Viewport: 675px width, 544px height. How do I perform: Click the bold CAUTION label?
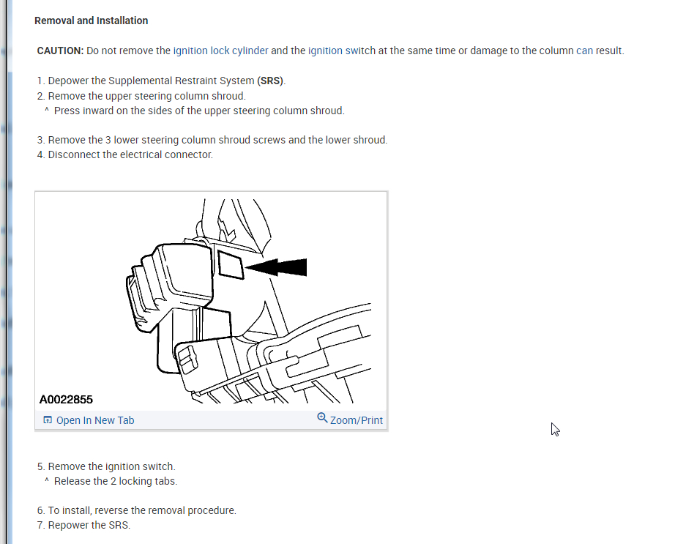(60, 51)
